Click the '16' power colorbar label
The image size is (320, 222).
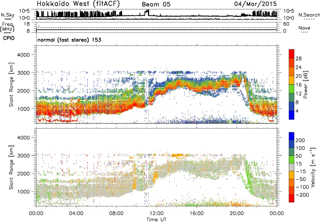(298, 85)
